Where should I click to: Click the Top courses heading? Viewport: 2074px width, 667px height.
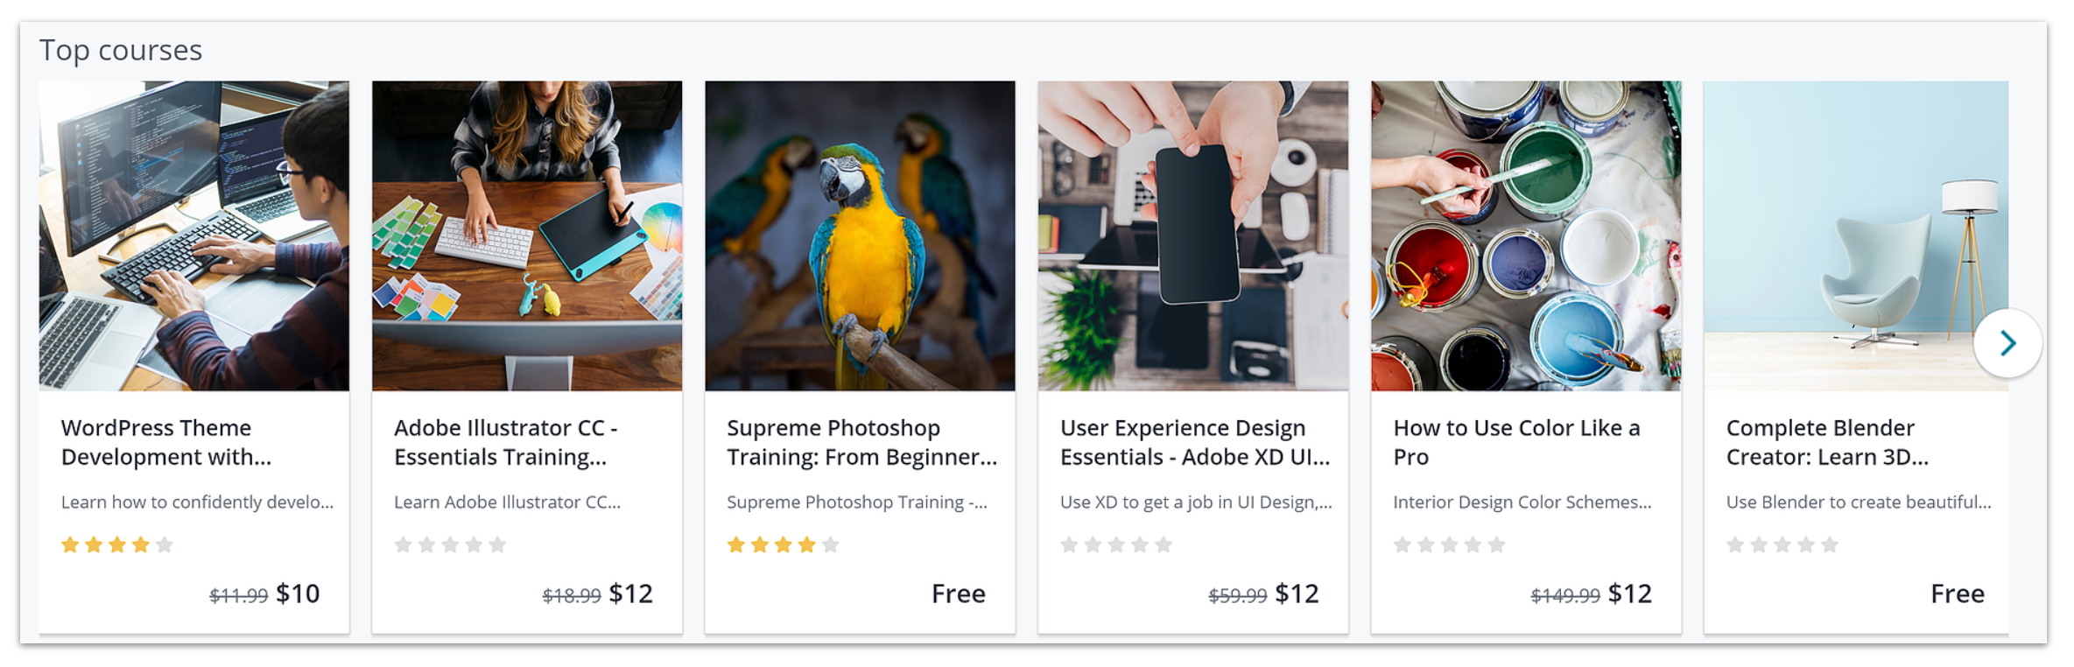point(121,51)
